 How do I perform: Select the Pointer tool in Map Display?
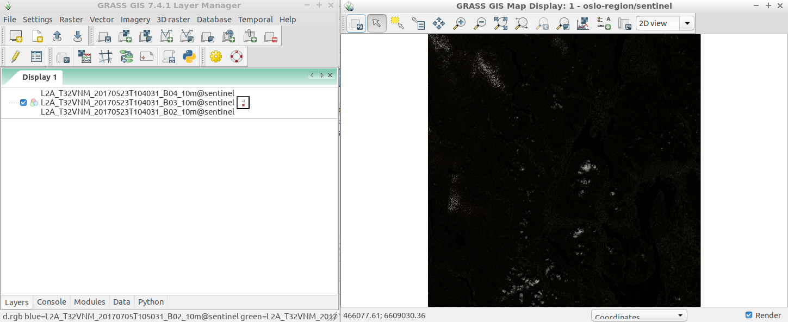point(377,23)
